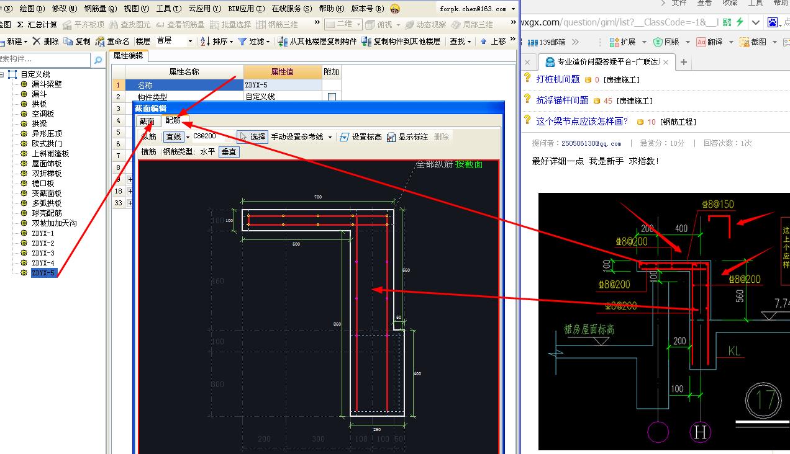Toggle 垂直 rebar type in 截面编辑
Screen dimensions: 790x454
[229, 151]
